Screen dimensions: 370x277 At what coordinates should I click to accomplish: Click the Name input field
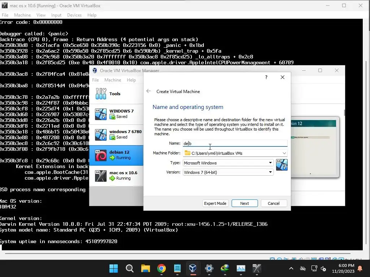coord(235,143)
